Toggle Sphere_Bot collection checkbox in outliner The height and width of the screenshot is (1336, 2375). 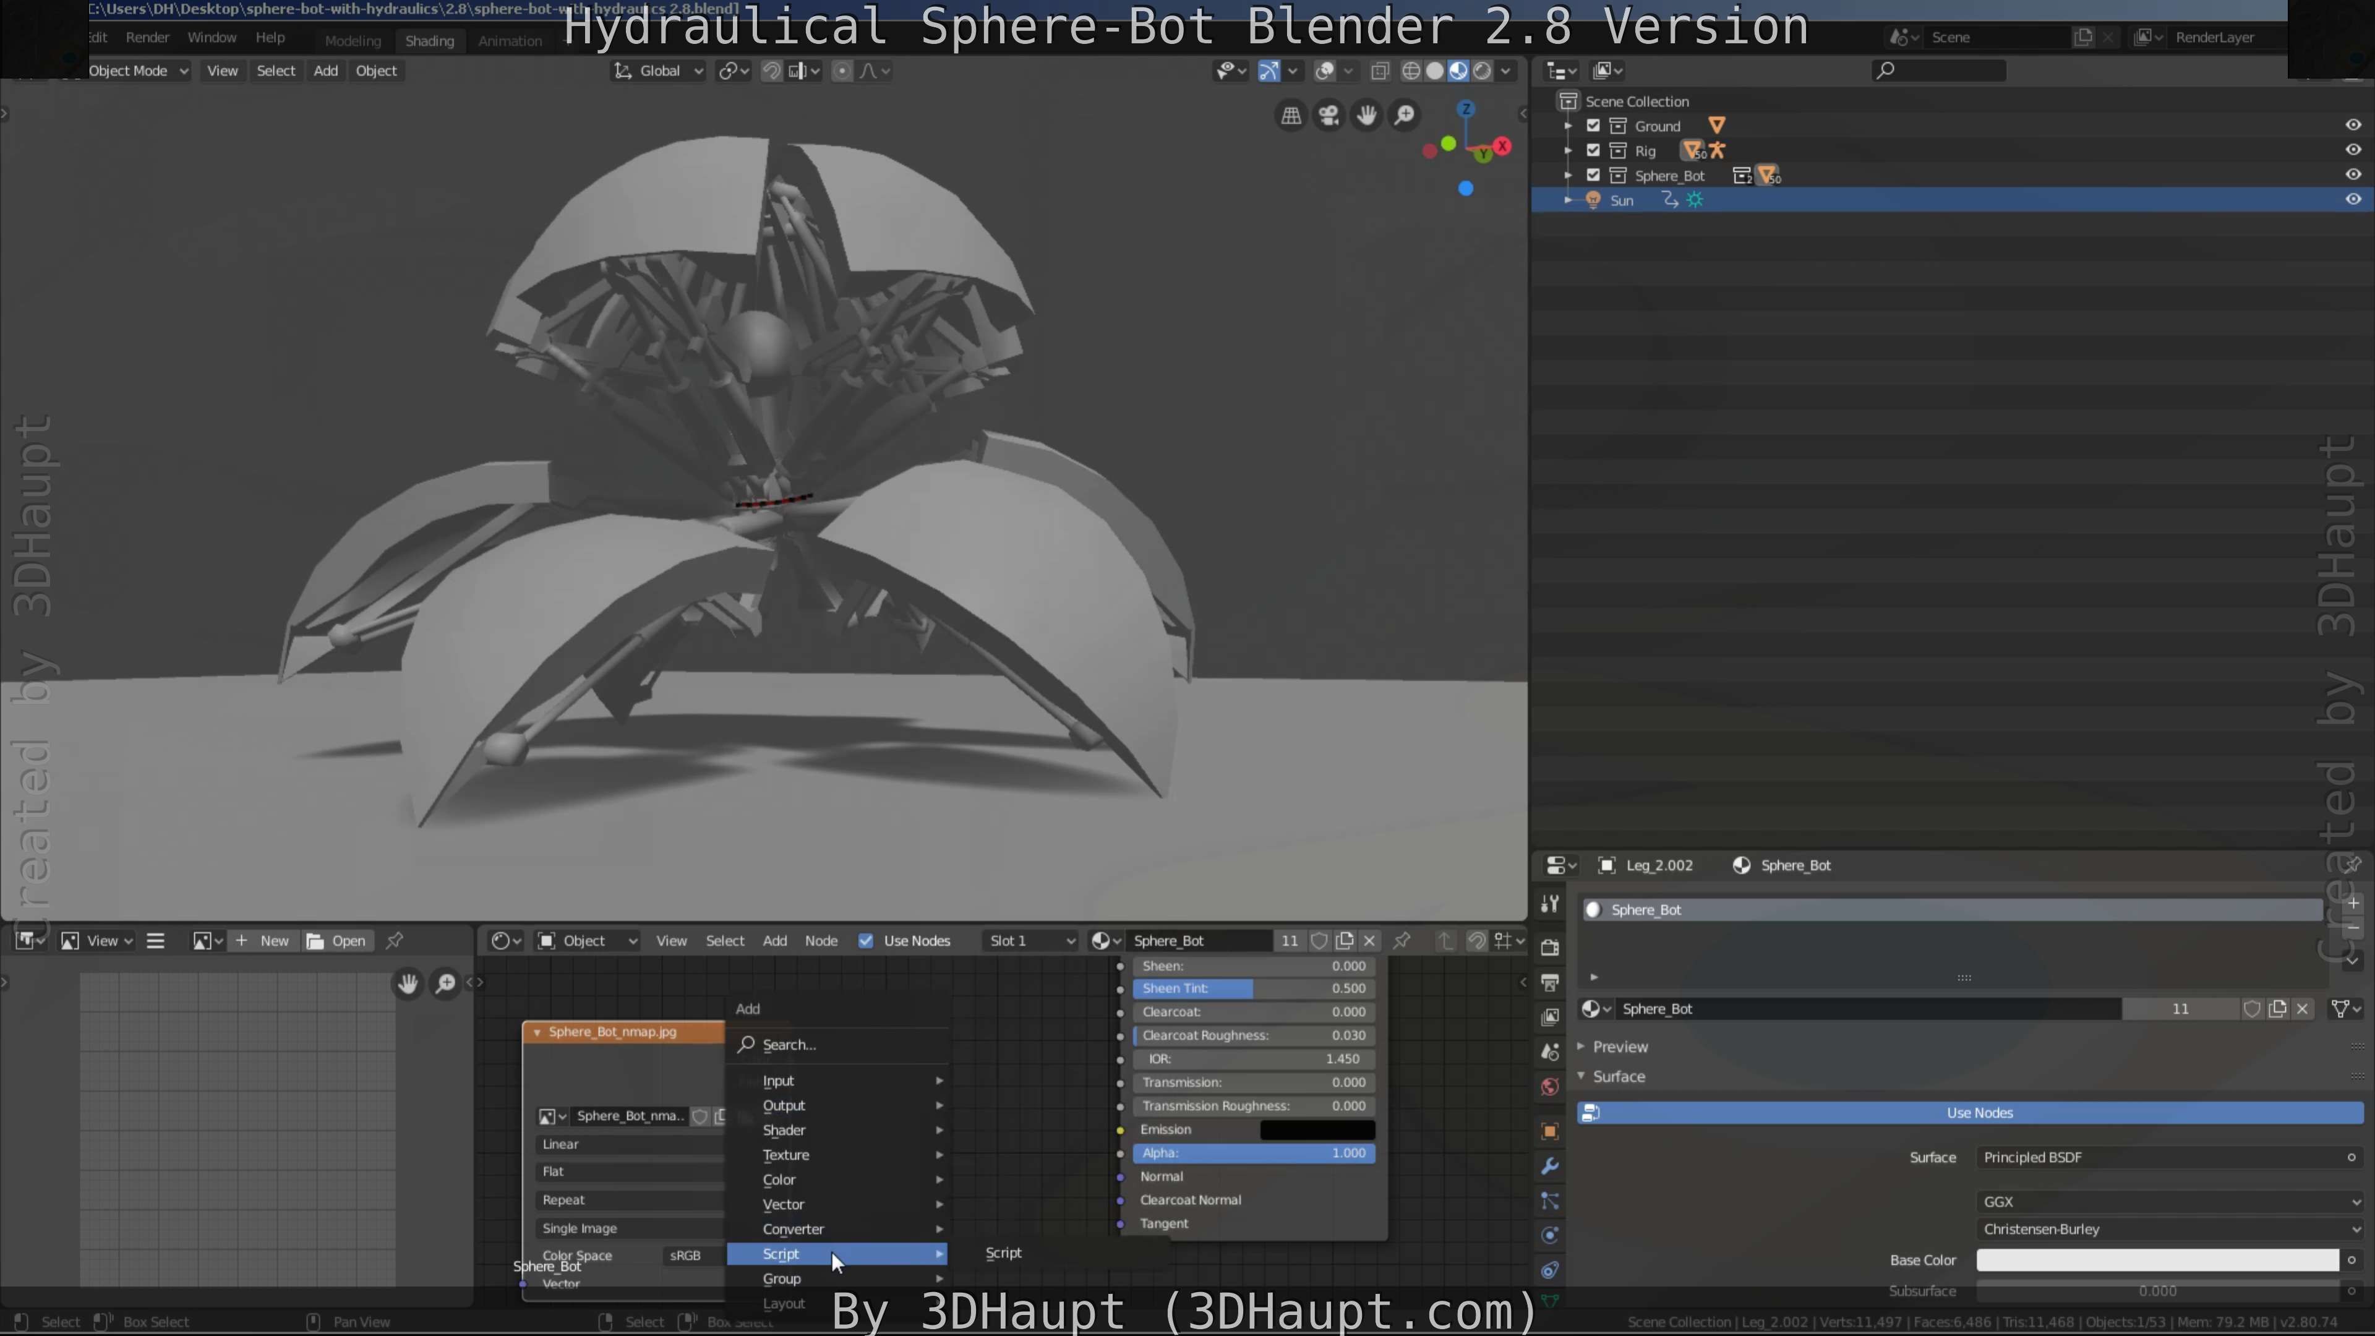(1593, 175)
